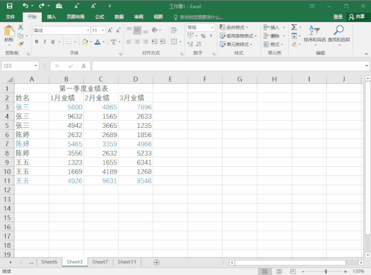Click the 登录 (Sign in) button
This screenshot has height=275, width=371.
(338, 17)
